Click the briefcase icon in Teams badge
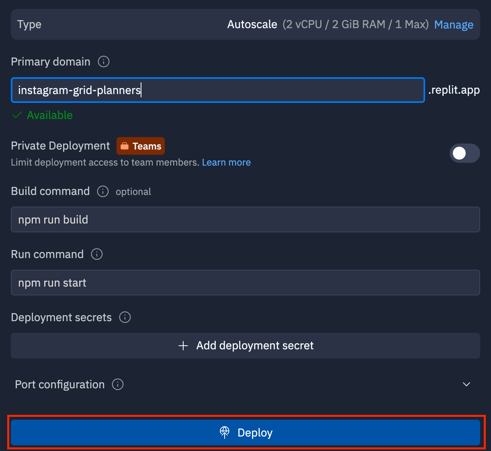 tap(125, 146)
